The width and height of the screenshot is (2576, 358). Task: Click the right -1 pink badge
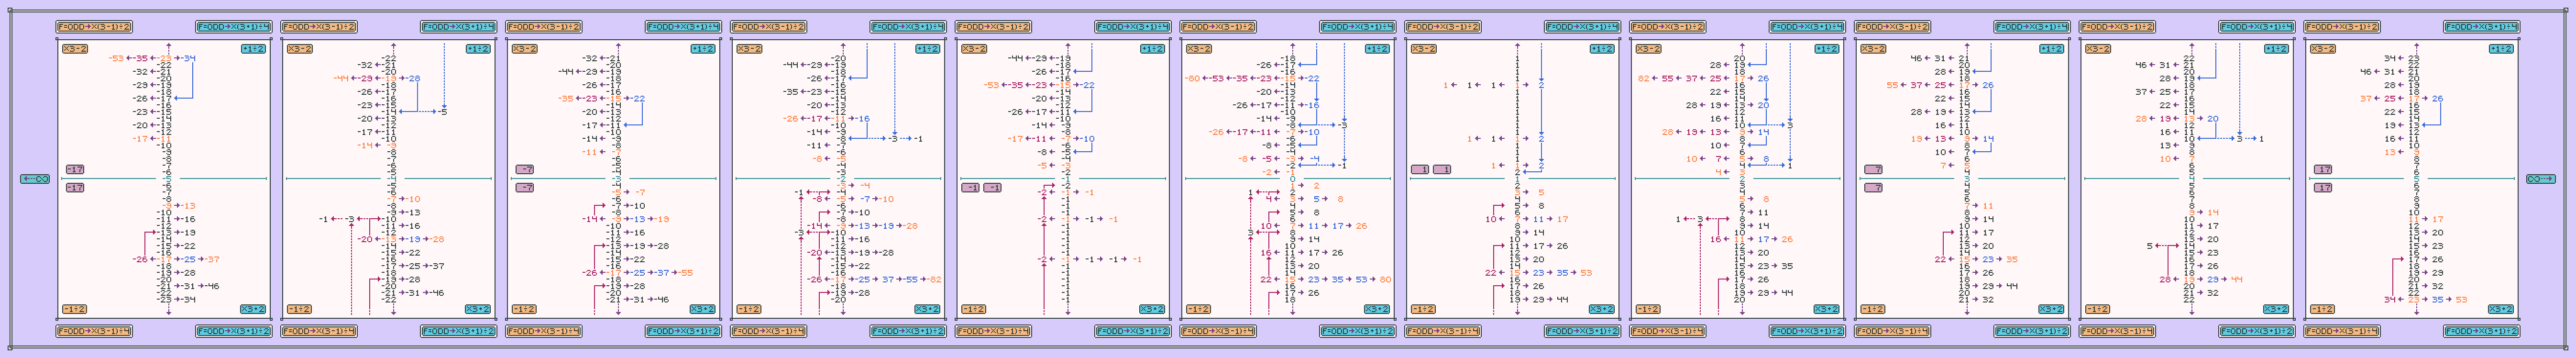993,188
